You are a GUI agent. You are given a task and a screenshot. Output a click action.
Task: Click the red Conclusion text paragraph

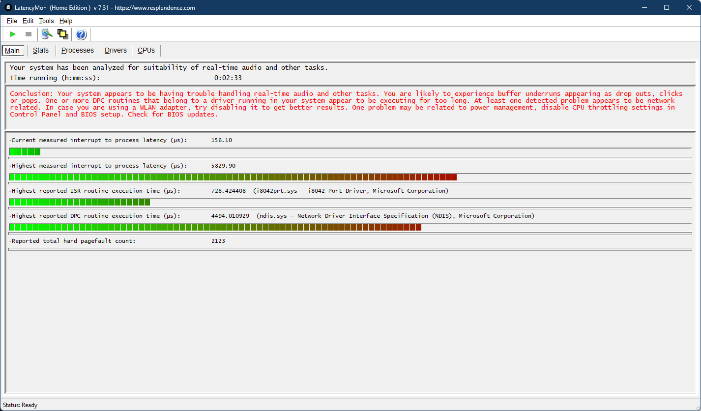[x=346, y=104]
